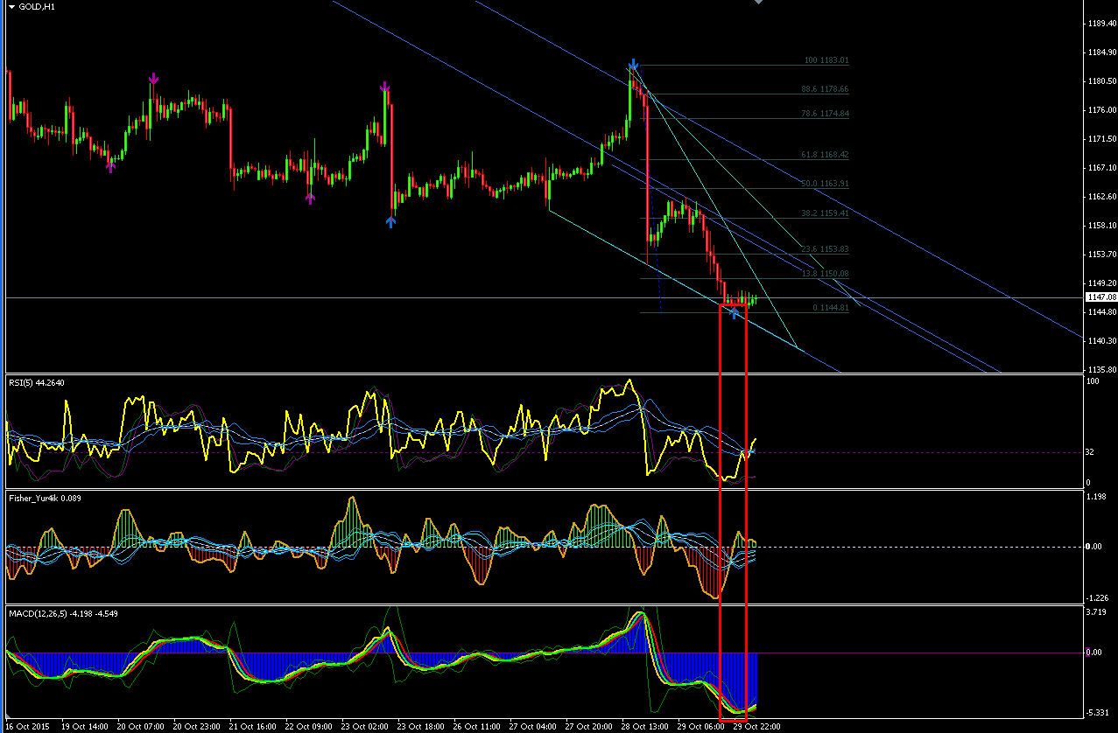1118x733 pixels.
Task: Click the 27 Oct 20:00 time axis label
Action: pyautogui.click(x=588, y=726)
